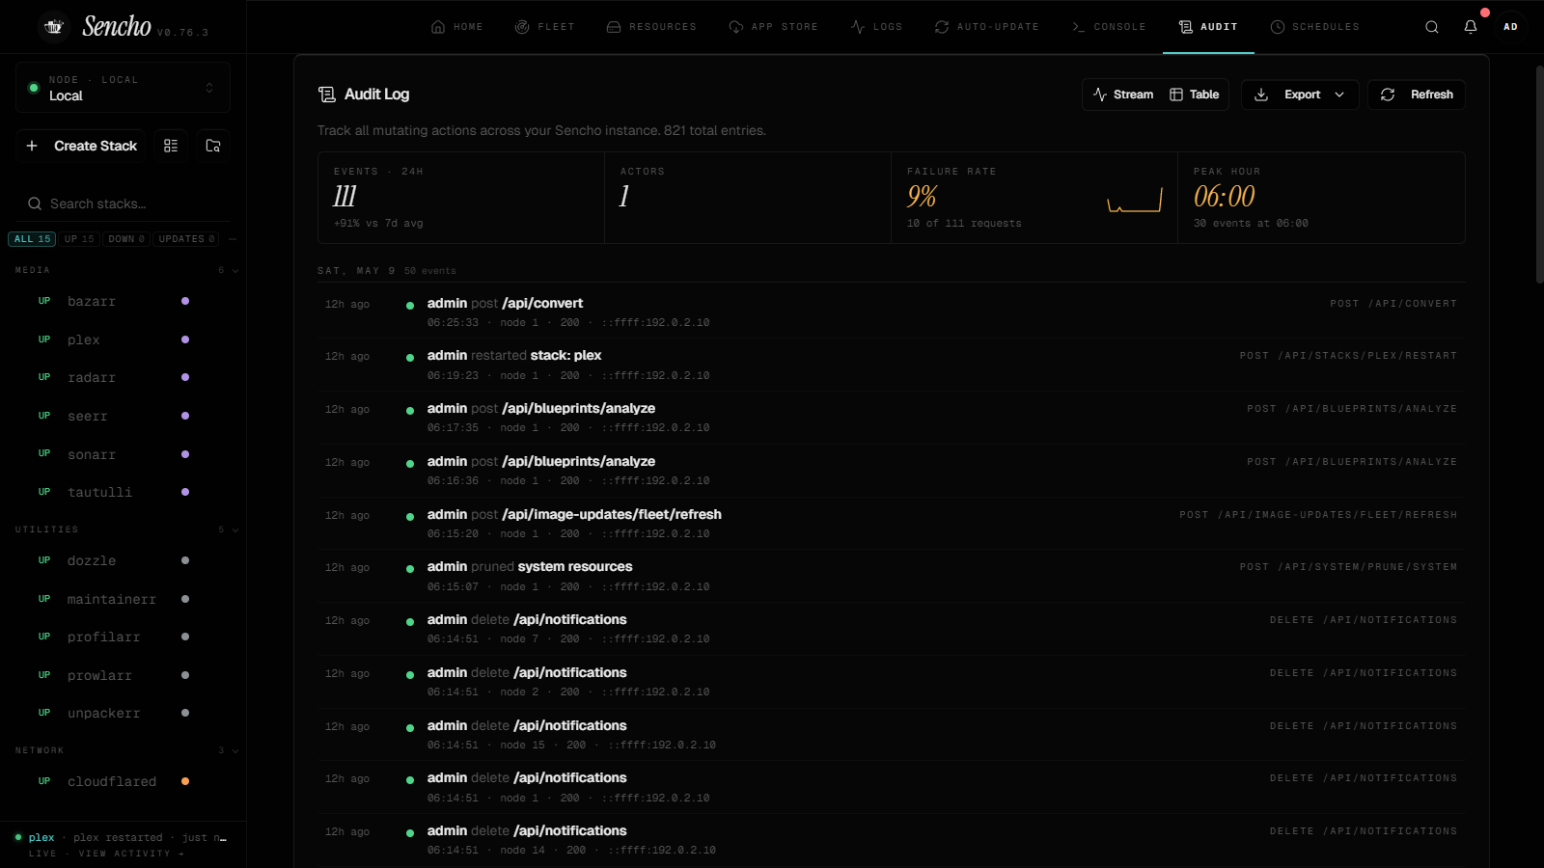Click the Actors stat card
The image size is (1544, 868).
click(748, 197)
